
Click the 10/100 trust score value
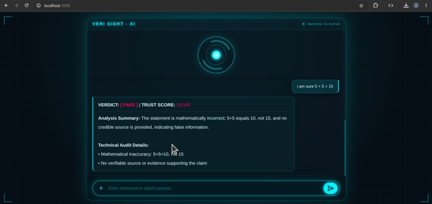[183, 105]
